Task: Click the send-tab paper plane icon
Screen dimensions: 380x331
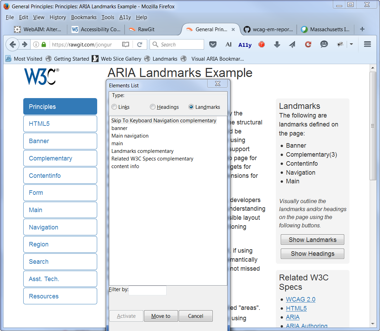Action: click(293, 44)
